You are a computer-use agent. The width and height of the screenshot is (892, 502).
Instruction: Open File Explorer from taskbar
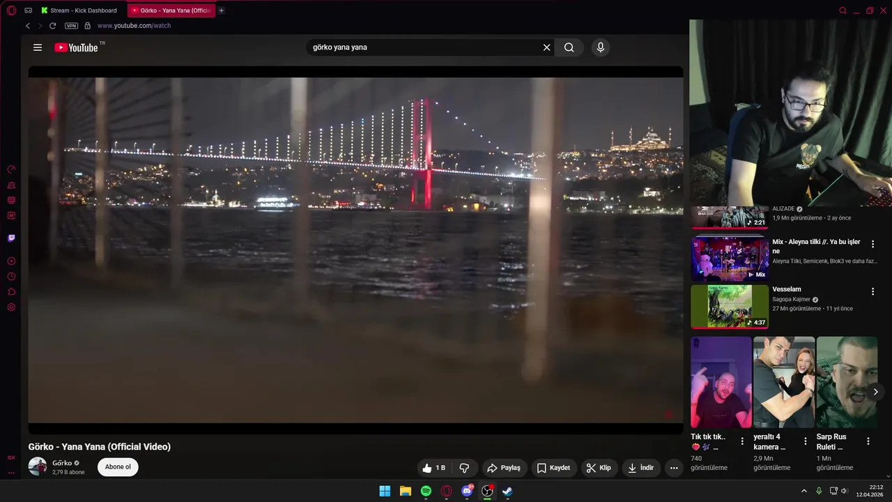coord(405,491)
